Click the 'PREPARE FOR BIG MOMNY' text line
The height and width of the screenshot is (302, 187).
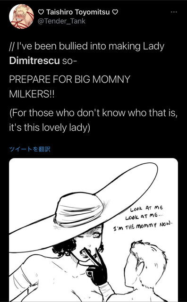click(x=70, y=79)
